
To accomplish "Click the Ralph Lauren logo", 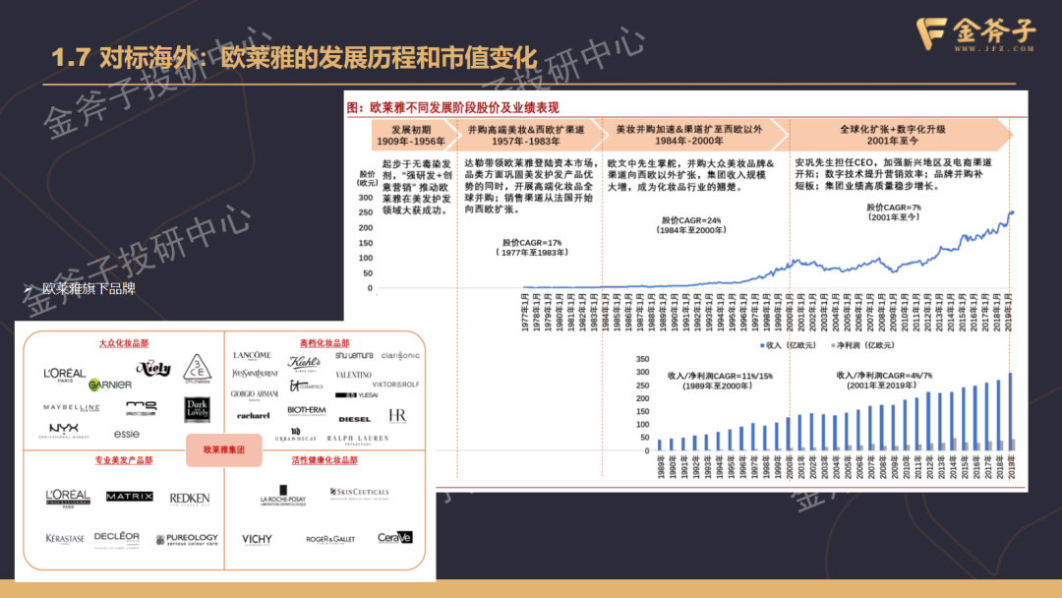I will [x=358, y=439].
